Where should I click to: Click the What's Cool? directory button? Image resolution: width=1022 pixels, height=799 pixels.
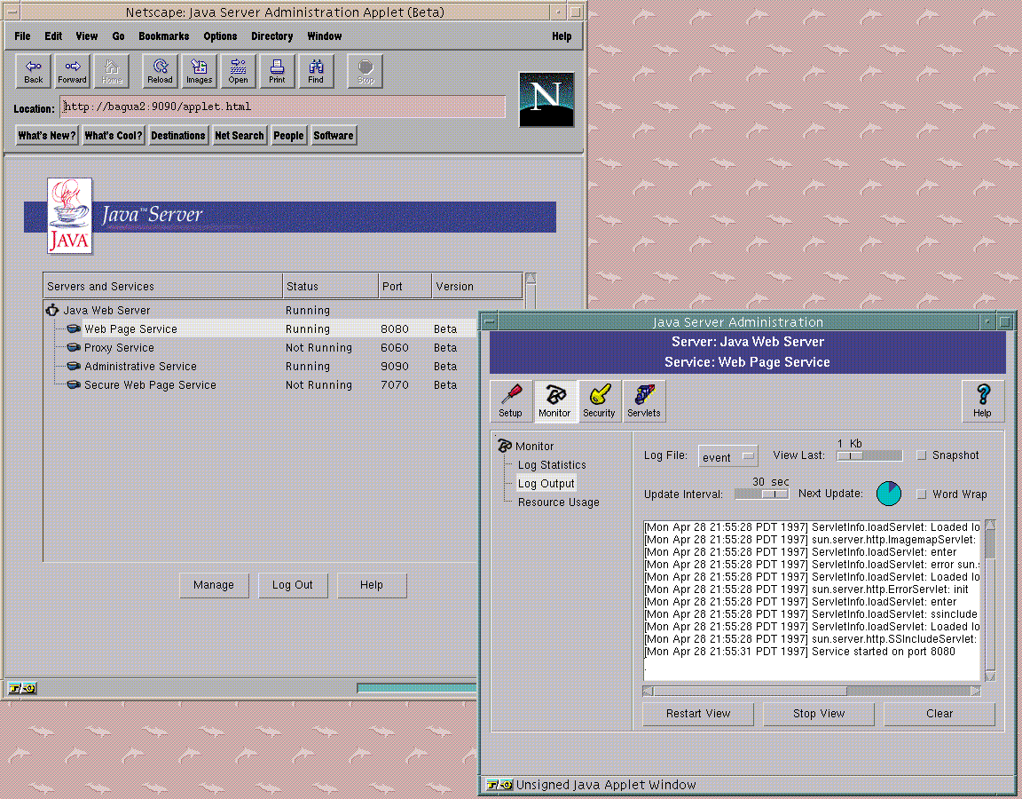(x=114, y=136)
